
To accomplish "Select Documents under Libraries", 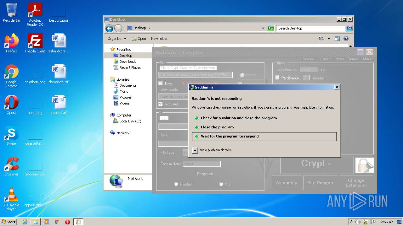I will pyautogui.click(x=128, y=85).
